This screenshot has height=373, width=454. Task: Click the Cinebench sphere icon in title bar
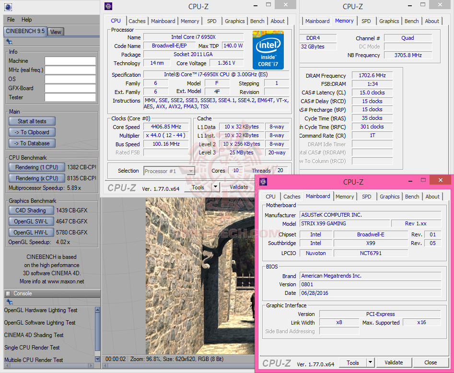click(8, 7)
